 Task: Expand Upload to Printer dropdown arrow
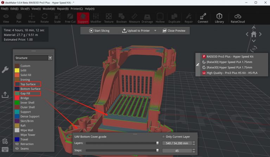(155, 31)
